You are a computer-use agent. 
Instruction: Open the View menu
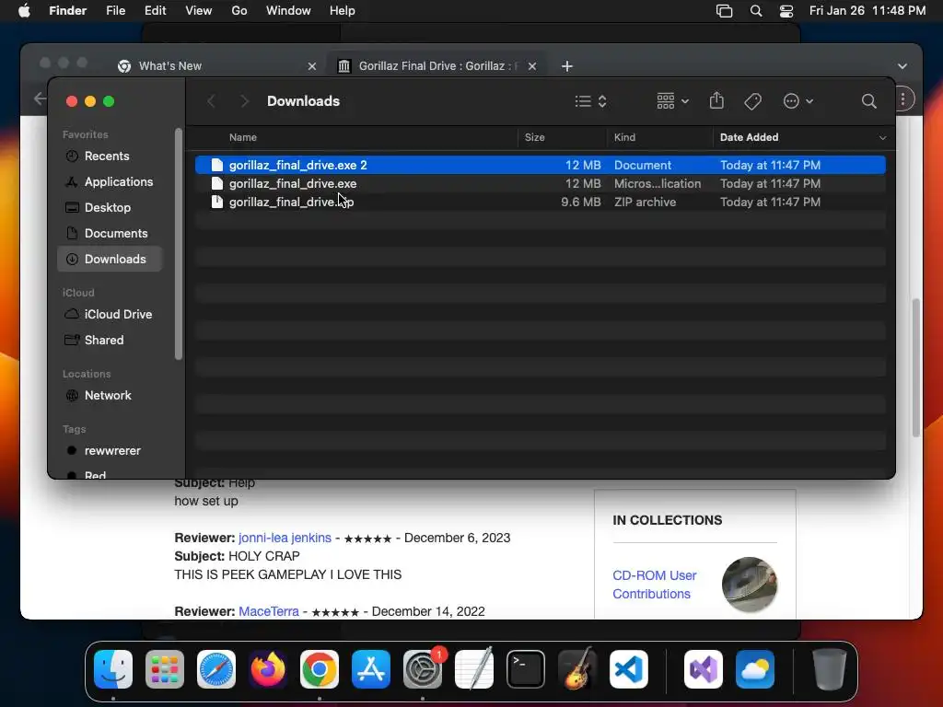[199, 11]
